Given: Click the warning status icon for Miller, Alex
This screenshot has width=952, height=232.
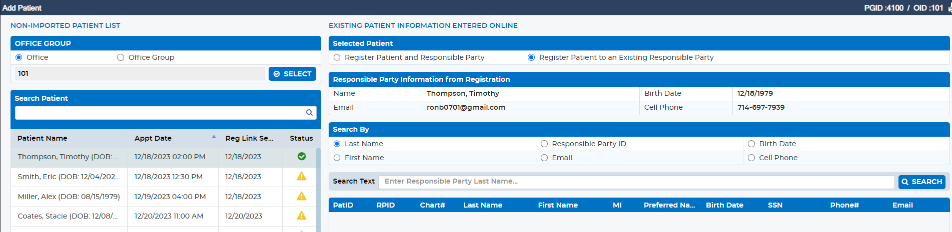Looking at the screenshot, I should [302, 196].
